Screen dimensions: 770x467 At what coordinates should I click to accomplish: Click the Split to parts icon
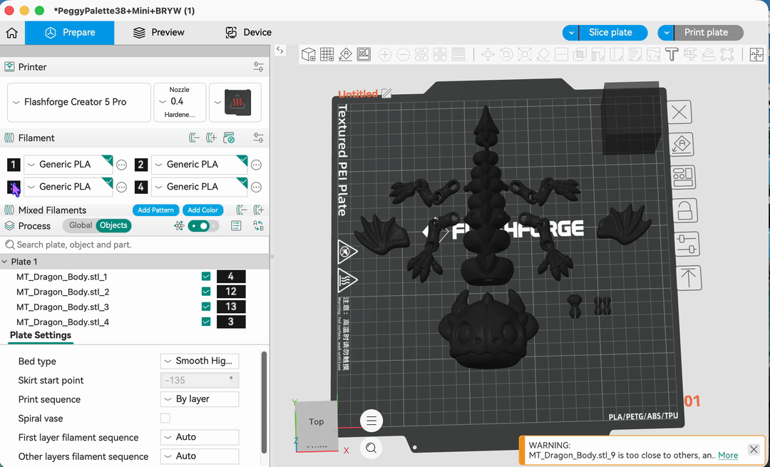440,54
